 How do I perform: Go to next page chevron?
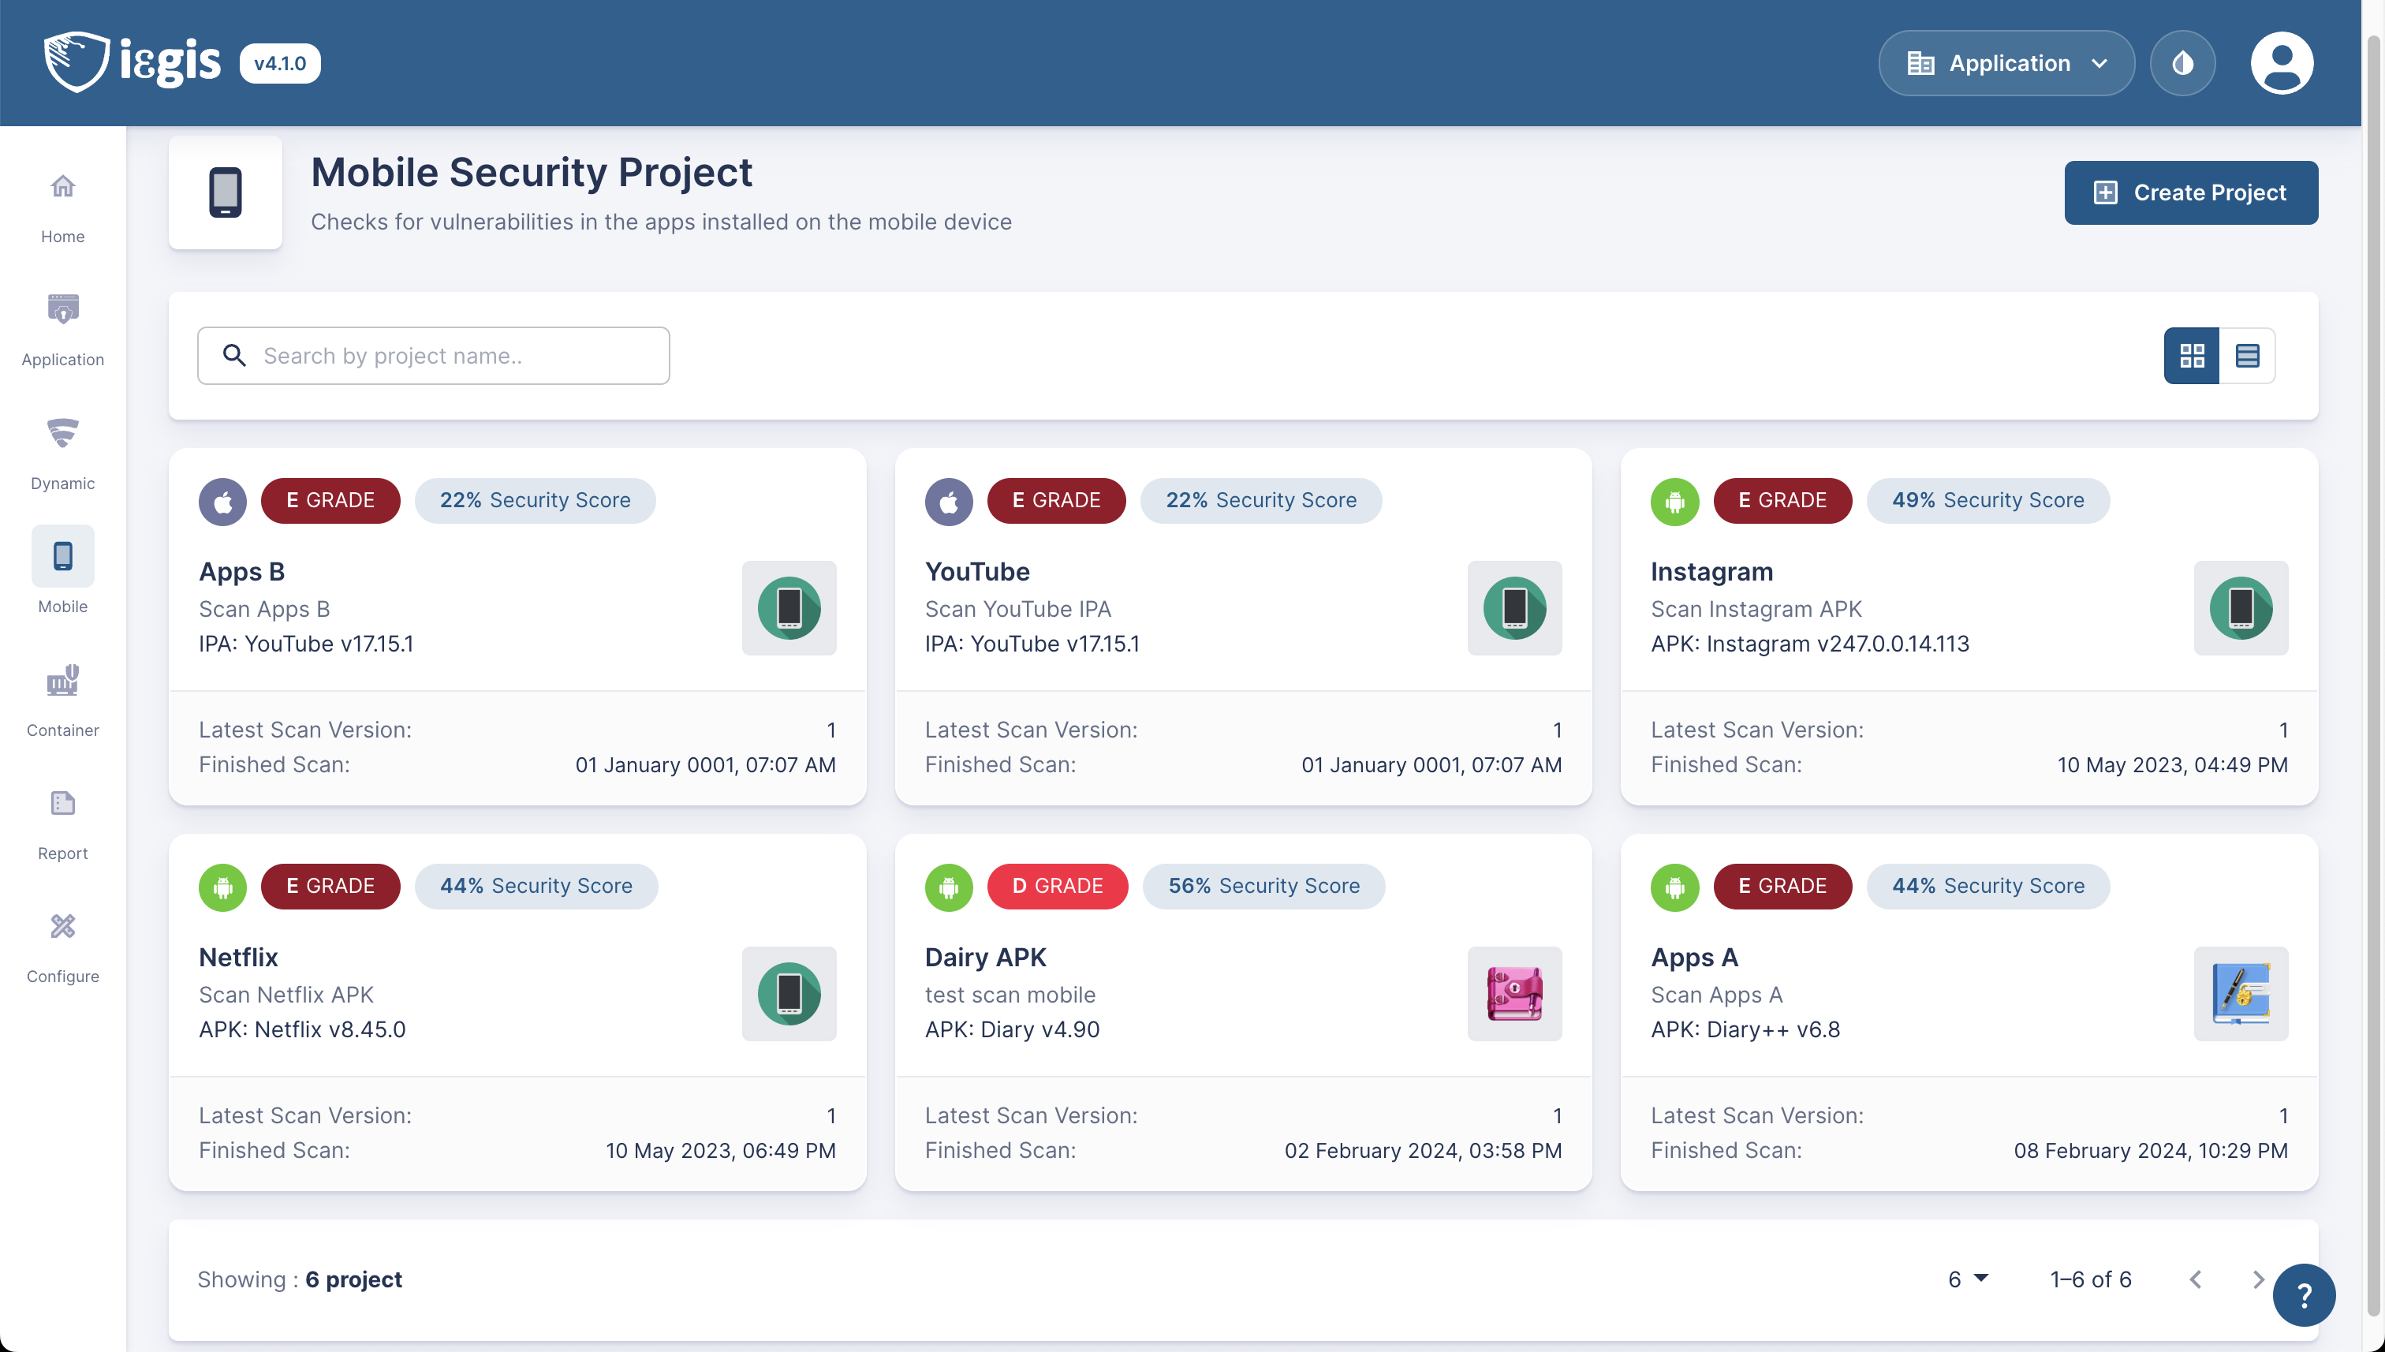[x=2257, y=1279]
